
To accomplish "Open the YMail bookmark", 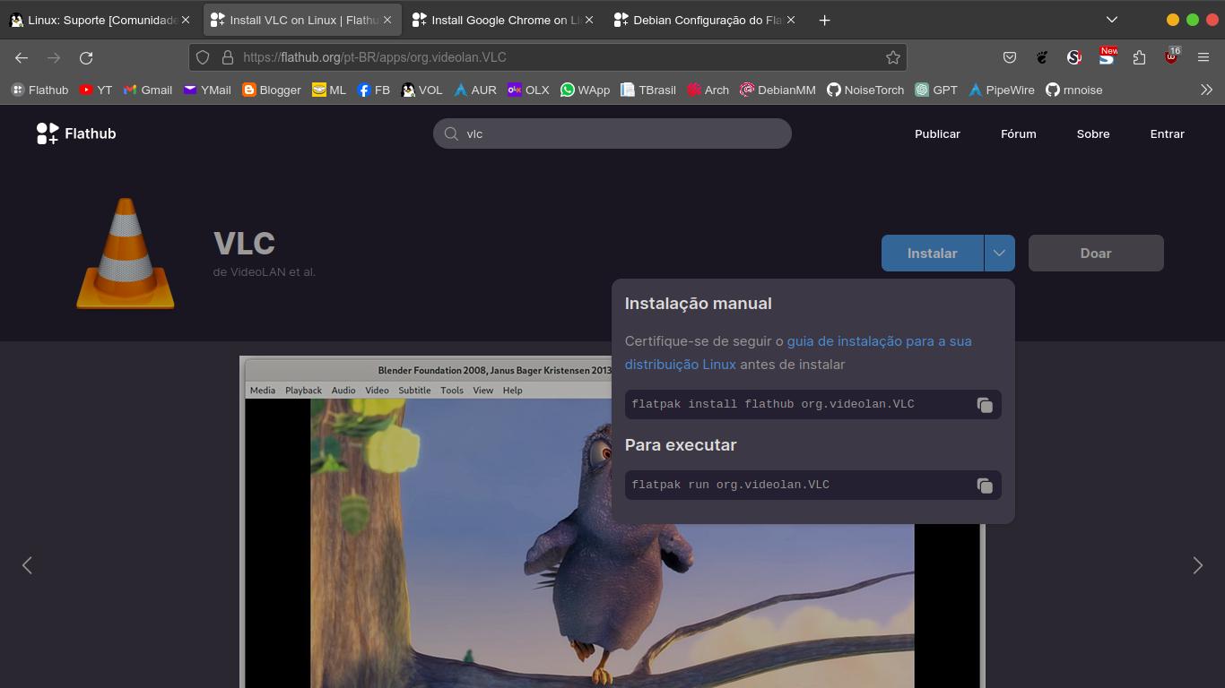I will tap(207, 90).
